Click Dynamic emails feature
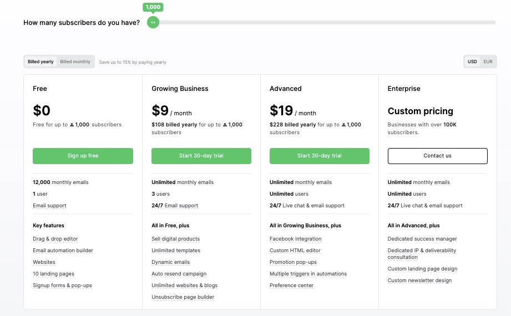The image size is (511, 316). [x=170, y=262]
